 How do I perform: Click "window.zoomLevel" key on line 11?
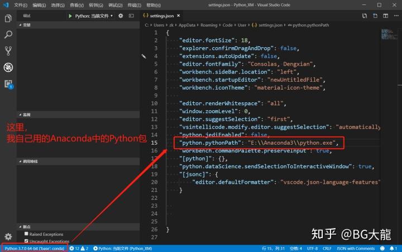click(208, 111)
